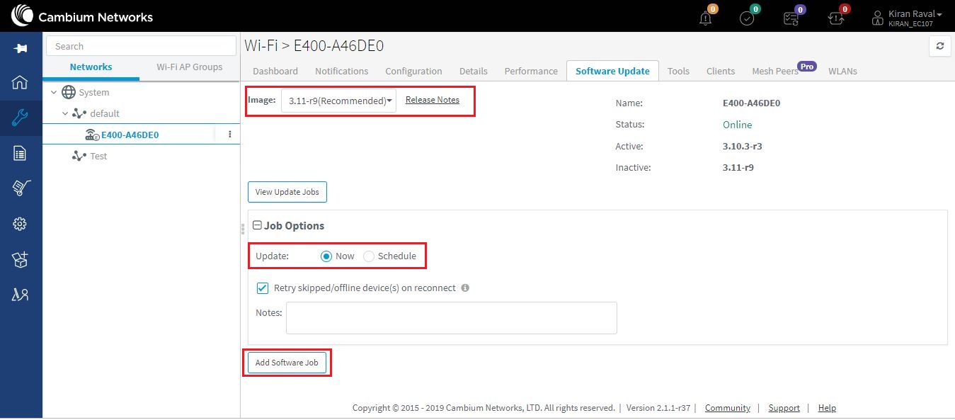Click the System globe icon
Viewport: 955px width, 420px height.
69,92
